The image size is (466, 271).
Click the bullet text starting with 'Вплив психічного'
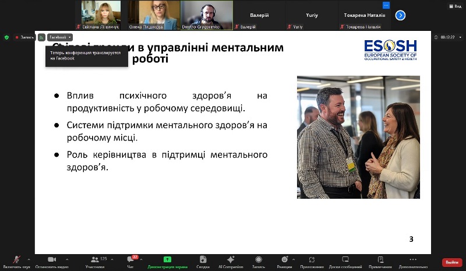point(167,102)
